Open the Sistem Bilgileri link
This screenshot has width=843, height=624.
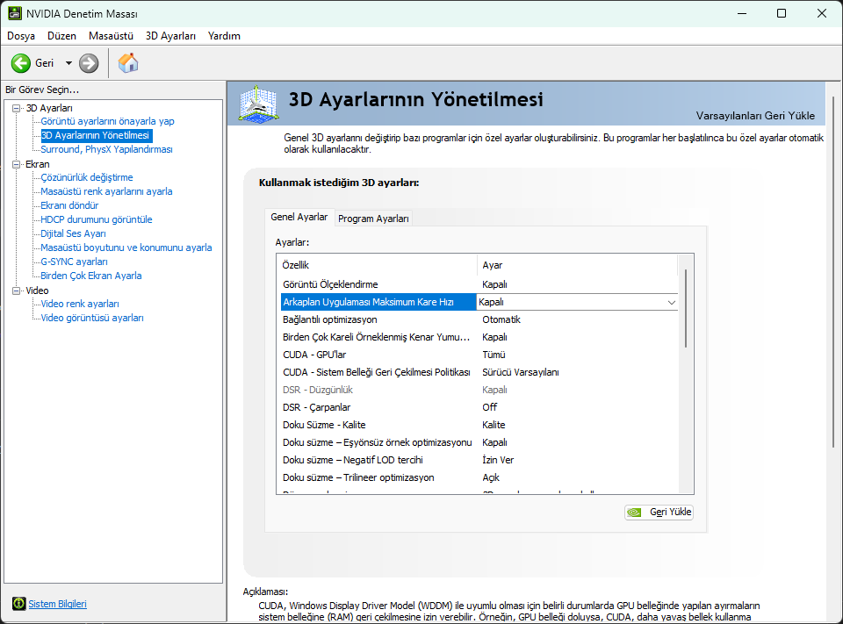click(x=58, y=604)
